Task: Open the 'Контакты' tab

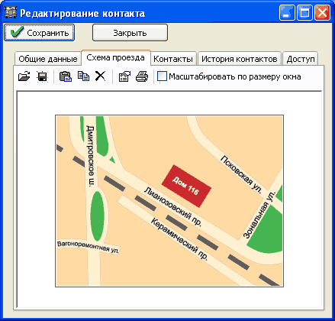Action: (x=173, y=59)
